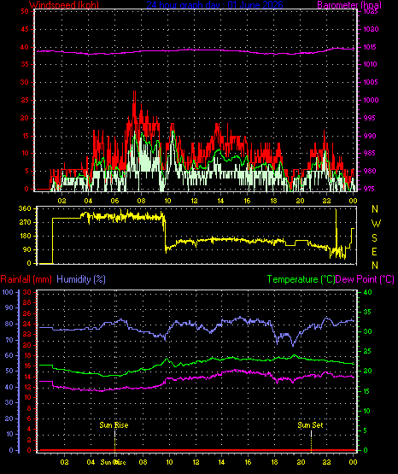This screenshot has width=398, height=474.
Task: Click the '50' windspeed axis value
Action: (x=25, y=11)
